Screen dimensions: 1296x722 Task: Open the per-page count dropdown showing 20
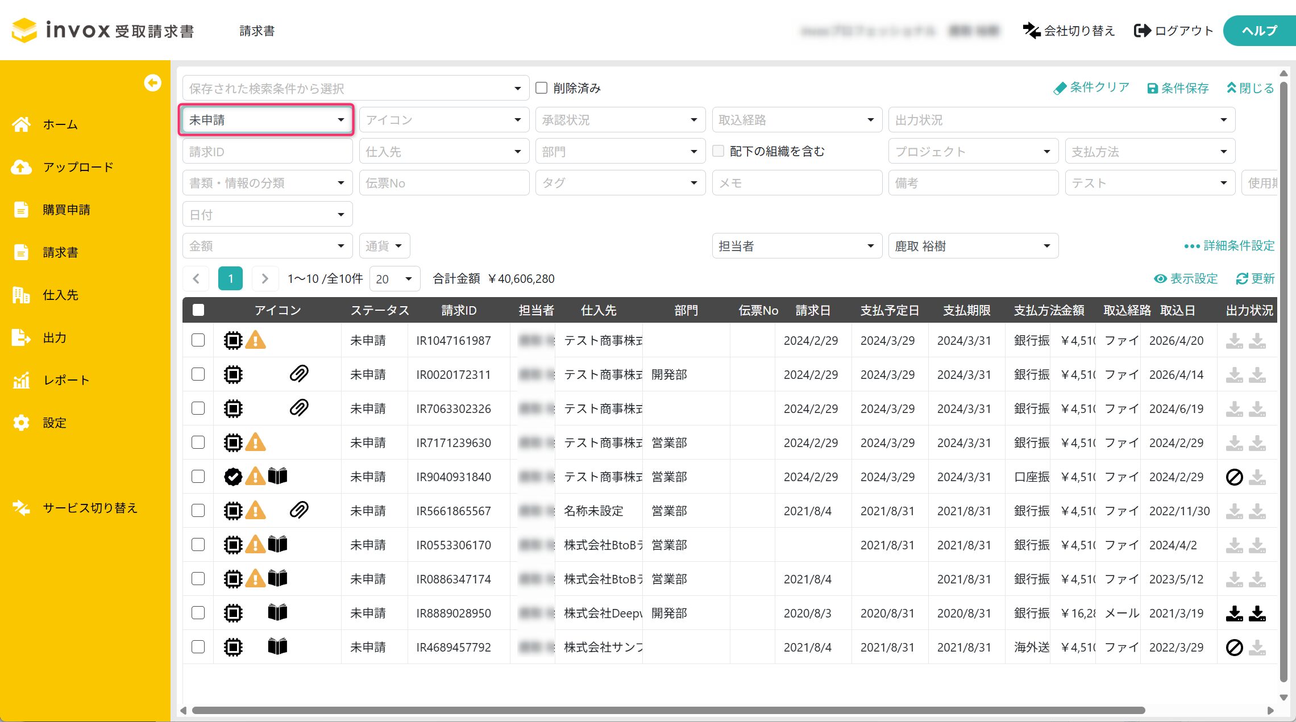(394, 279)
